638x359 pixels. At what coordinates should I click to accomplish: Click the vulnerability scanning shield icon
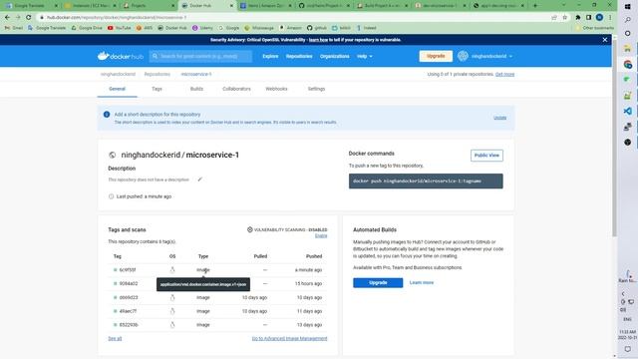pyautogui.click(x=250, y=229)
